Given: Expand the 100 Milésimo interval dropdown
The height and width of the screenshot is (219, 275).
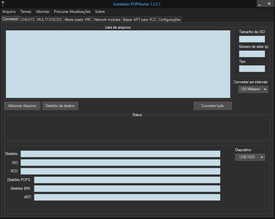Looking at the screenshot, I should pyautogui.click(x=253, y=89).
